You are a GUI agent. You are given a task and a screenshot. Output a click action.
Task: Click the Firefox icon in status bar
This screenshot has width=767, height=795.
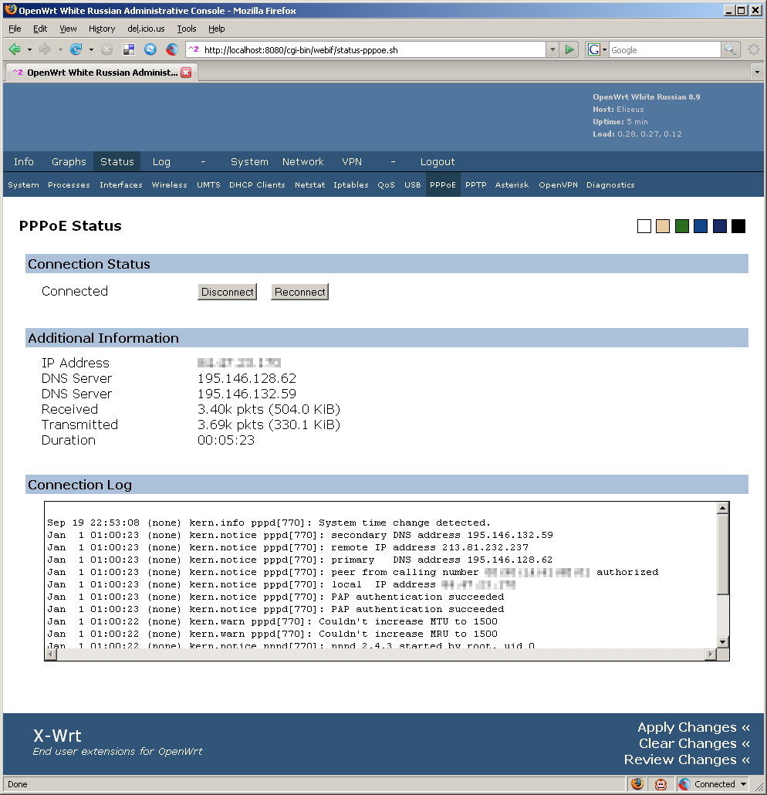[x=637, y=784]
